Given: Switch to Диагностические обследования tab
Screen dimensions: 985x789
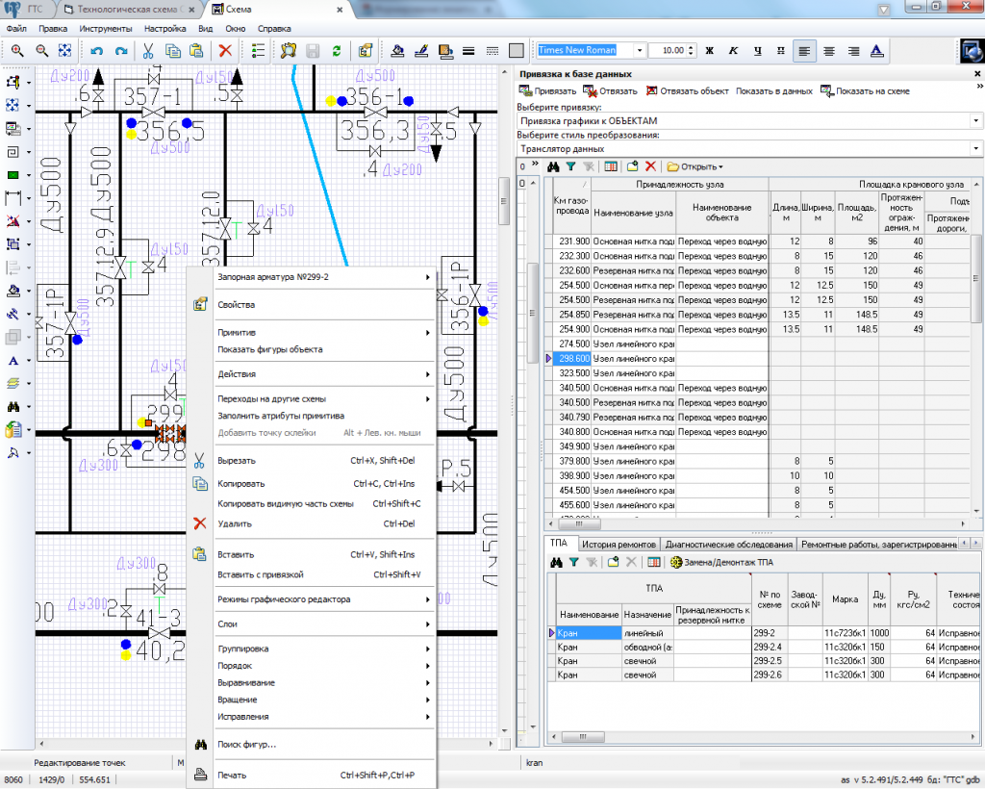Looking at the screenshot, I should coord(729,544).
